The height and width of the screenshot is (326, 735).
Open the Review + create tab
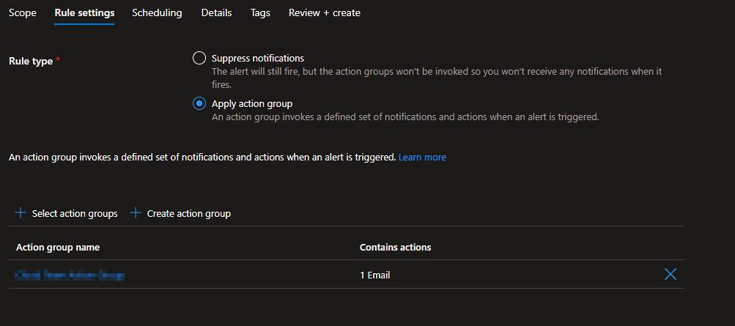[325, 12]
